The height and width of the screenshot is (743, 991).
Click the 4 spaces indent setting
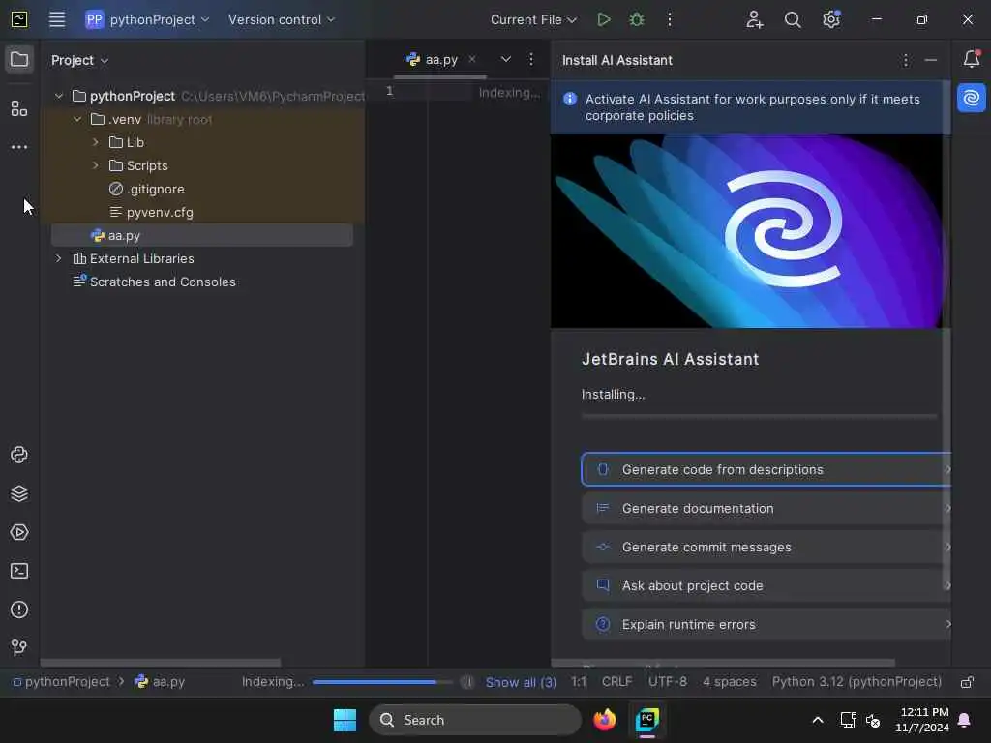[x=730, y=682]
